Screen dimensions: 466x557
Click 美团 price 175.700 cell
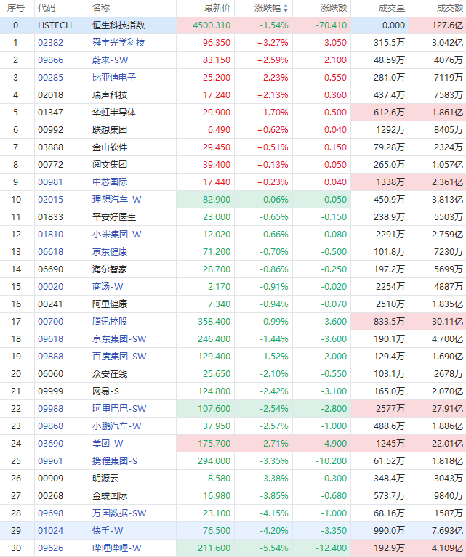click(x=206, y=443)
